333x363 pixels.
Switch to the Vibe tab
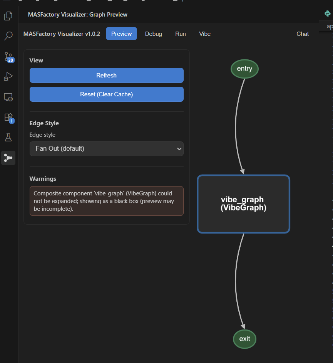pyautogui.click(x=205, y=34)
